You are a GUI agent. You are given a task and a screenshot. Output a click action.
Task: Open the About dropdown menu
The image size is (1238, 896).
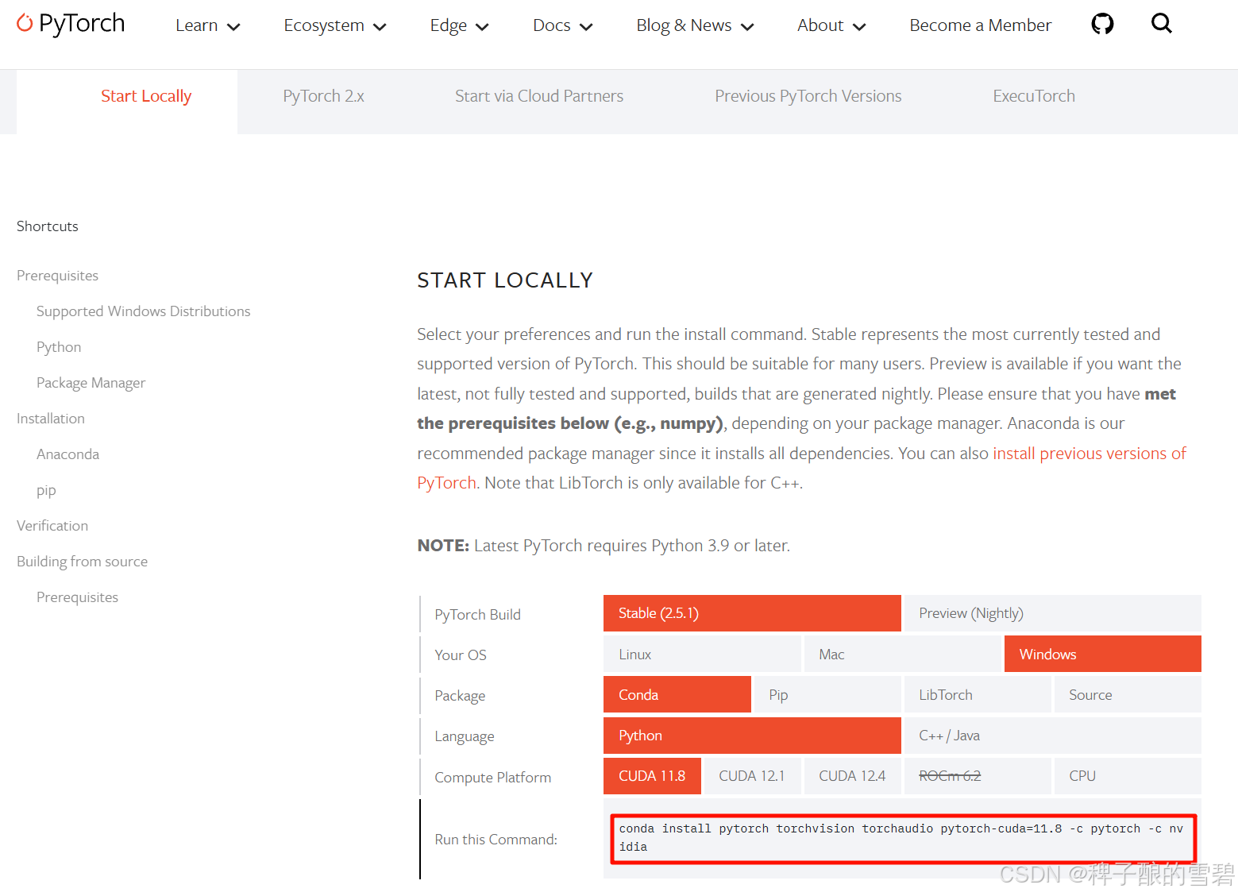pyautogui.click(x=831, y=25)
